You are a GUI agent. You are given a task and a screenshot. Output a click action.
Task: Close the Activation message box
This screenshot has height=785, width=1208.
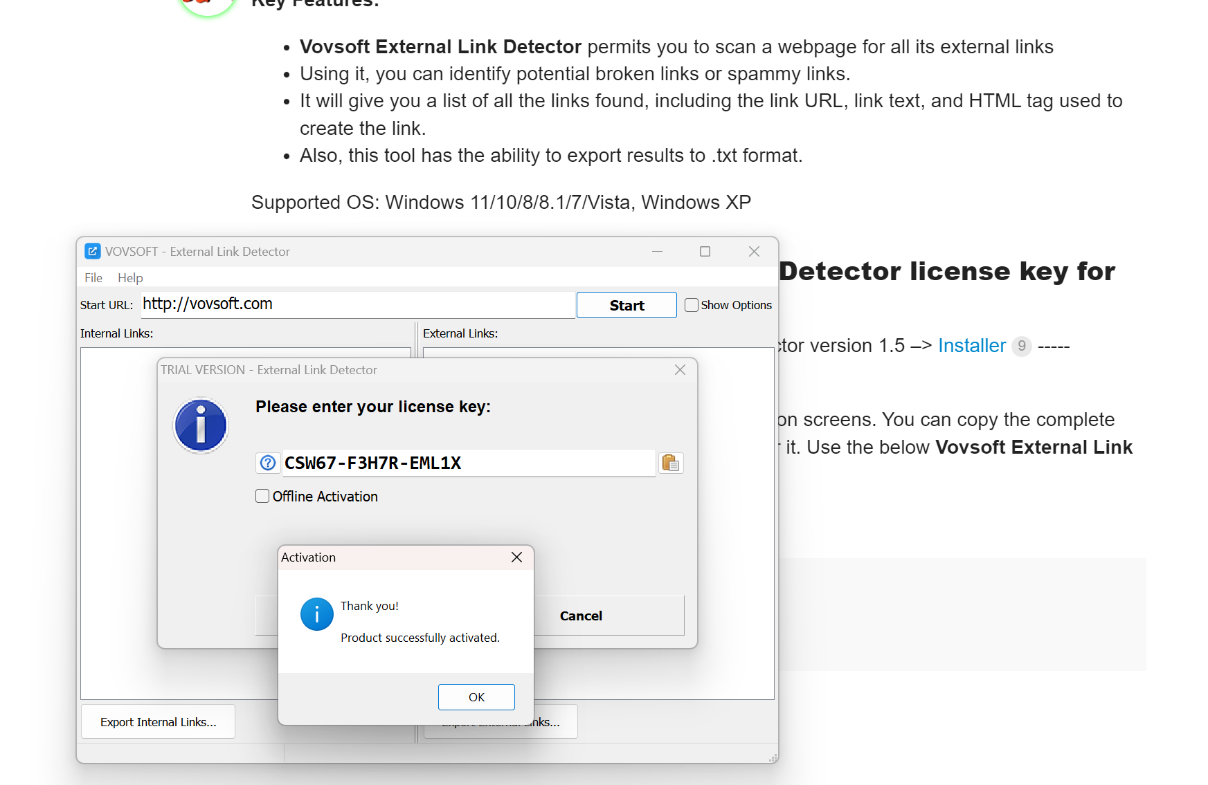[516, 557]
